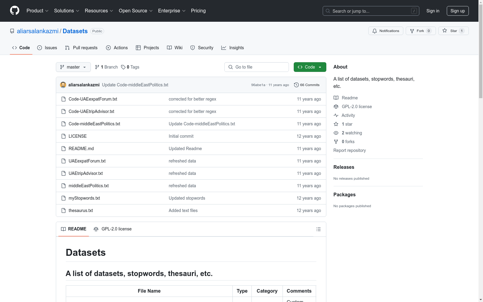Star the Datasets repository

pyautogui.click(x=453, y=31)
